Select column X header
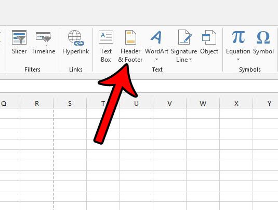The height and width of the screenshot is (210, 278). pos(236,103)
